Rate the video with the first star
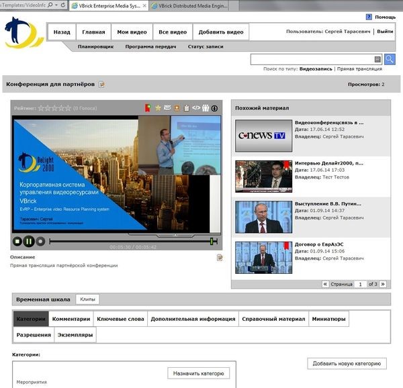Viewport: 403px width, 388px height. click(41, 108)
